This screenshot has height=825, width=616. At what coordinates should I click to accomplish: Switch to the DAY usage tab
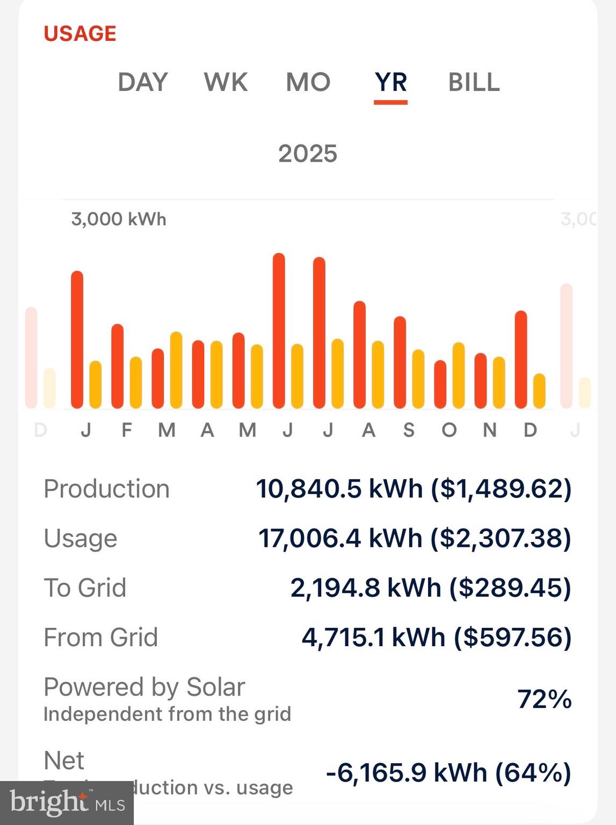tap(143, 82)
